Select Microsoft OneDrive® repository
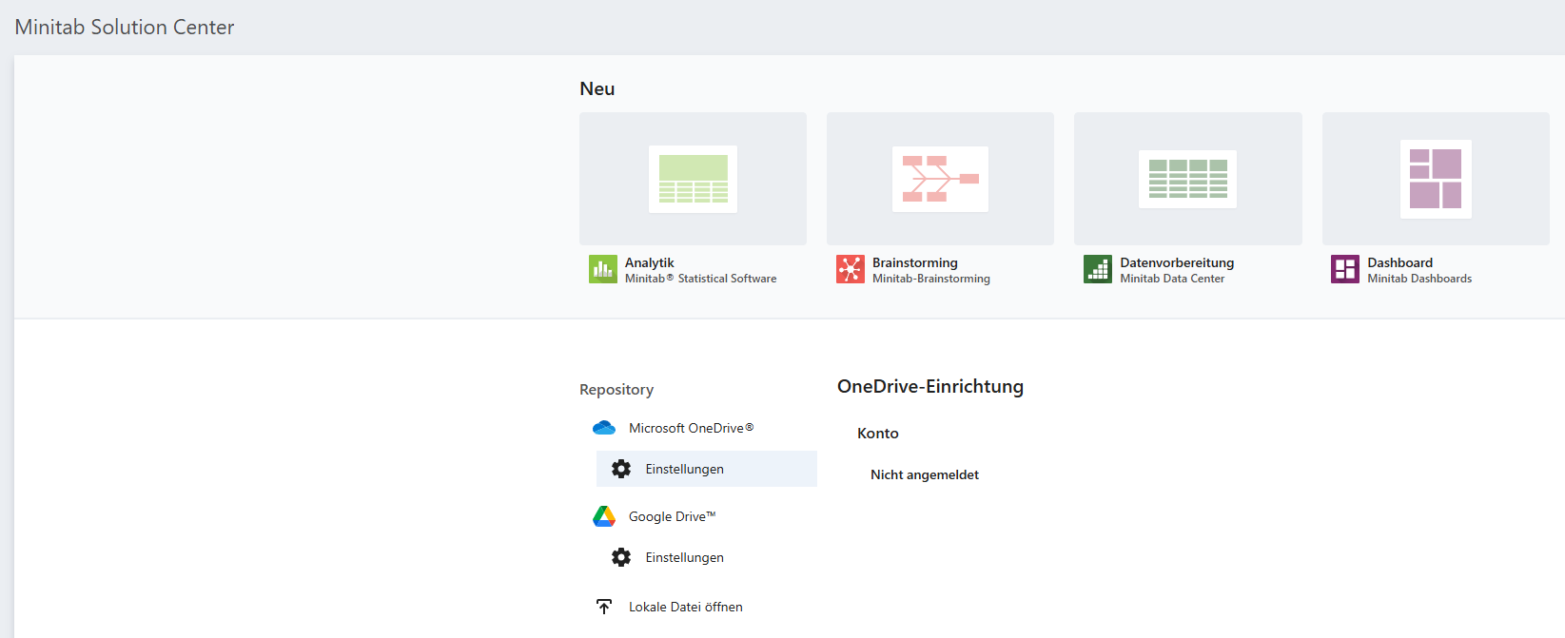Screen dimensions: 1565x638 pyautogui.click(x=691, y=428)
